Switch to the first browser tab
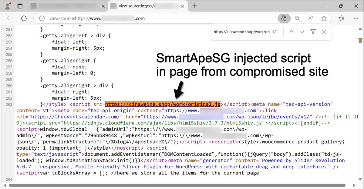364x189 pixels. 65,6
